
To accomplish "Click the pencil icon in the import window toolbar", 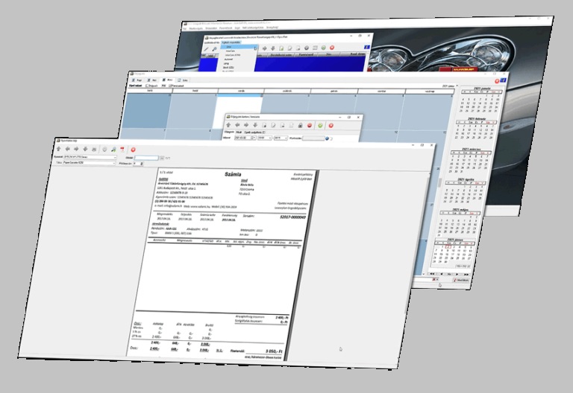I will pos(206,49).
